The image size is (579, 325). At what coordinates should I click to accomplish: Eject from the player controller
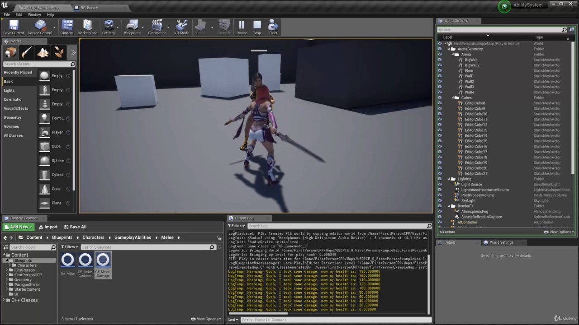pyautogui.click(x=273, y=27)
